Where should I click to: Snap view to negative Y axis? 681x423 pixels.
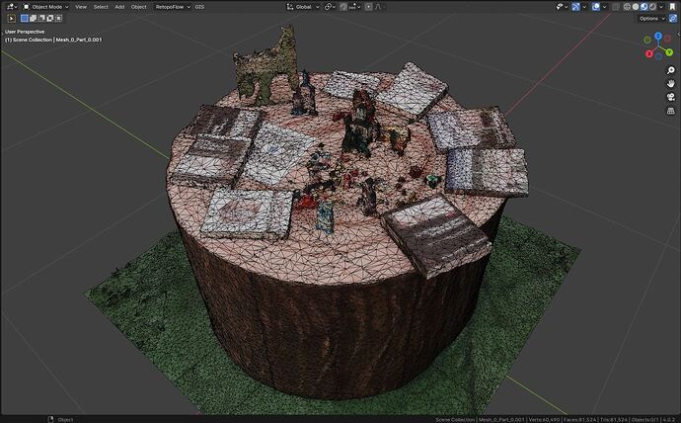[647, 40]
